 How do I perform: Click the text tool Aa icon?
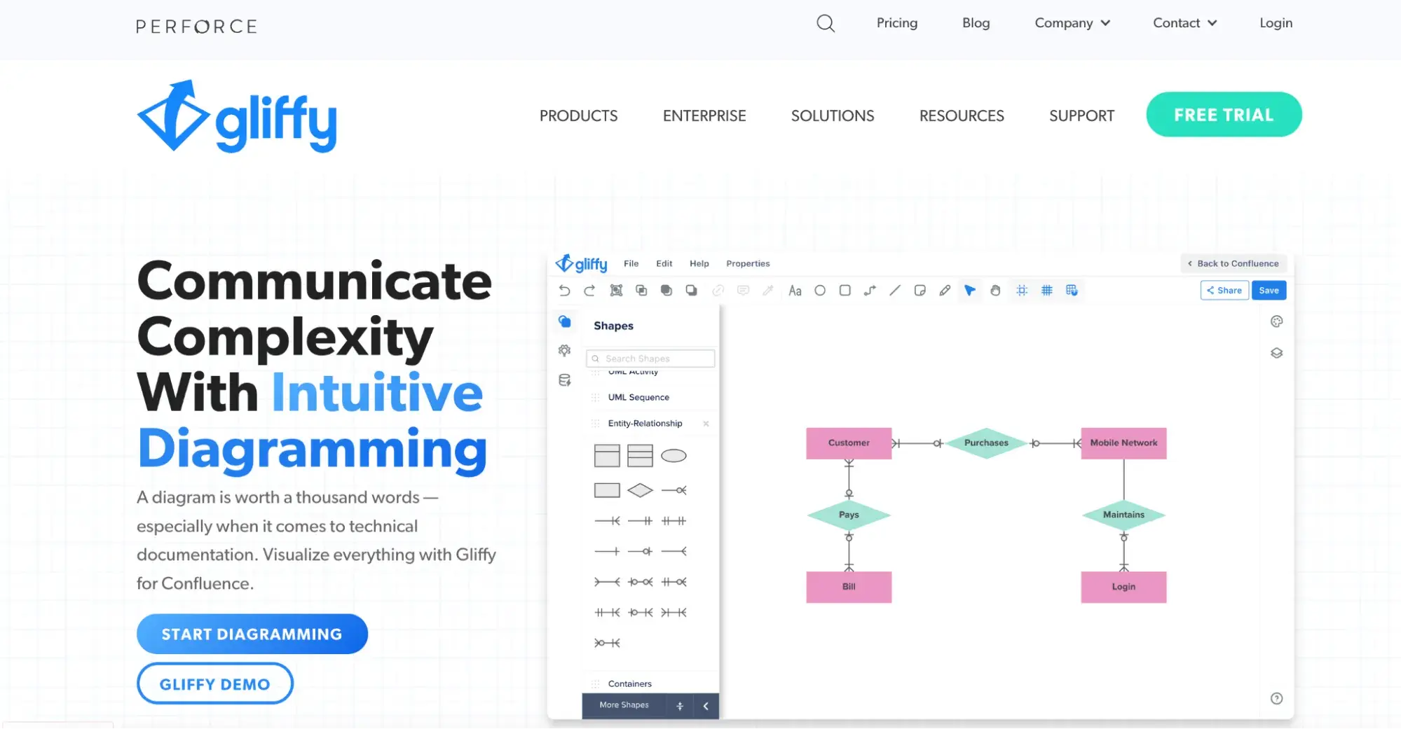795,291
